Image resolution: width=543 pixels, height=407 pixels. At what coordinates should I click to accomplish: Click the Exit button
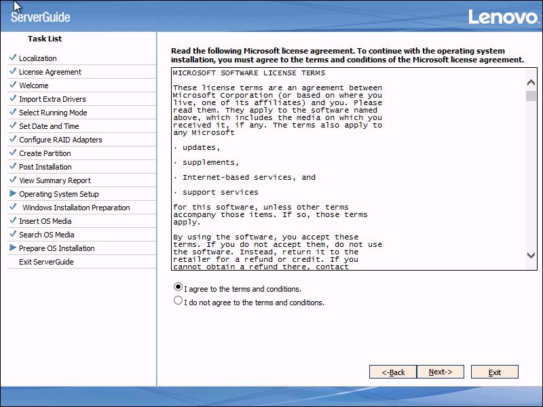(x=494, y=372)
